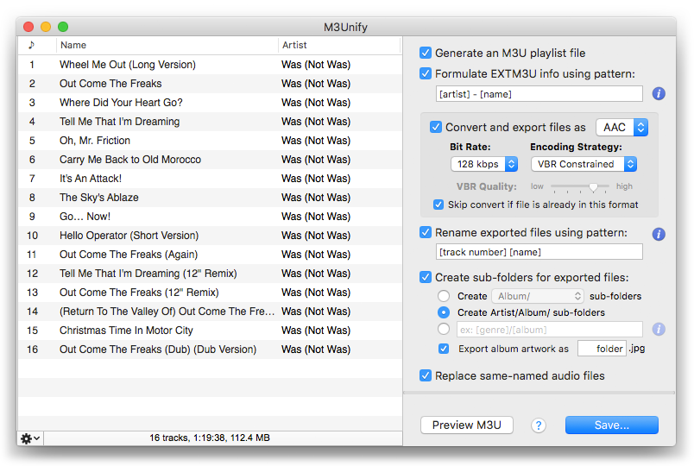Click the music note column header
Screen dimensions: 694x466
[x=32, y=45]
